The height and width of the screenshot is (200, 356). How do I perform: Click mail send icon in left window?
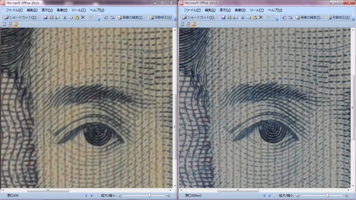pyautogui.click(x=57, y=17)
